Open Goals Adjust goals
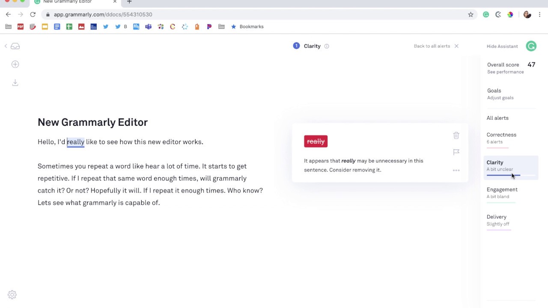Image resolution: width=548 pixels, height=308 pixels. coord(500,94)
